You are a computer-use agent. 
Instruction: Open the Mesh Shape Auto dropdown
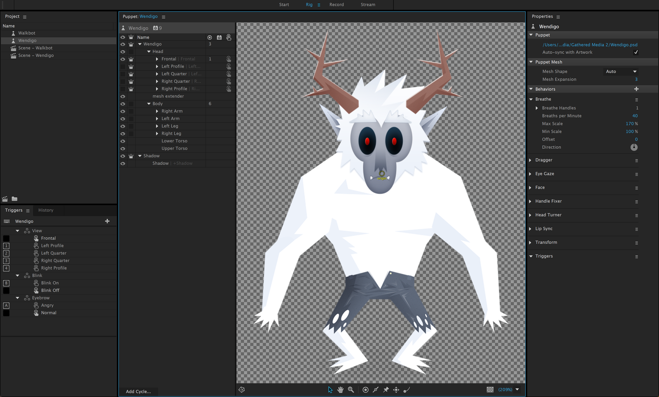[621, 72]
